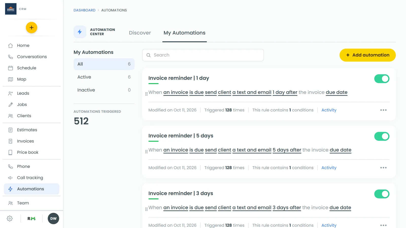Click the automation Search field
This screenshot has width=406, height=228.
pyautogui.click(x=203, y=55)
